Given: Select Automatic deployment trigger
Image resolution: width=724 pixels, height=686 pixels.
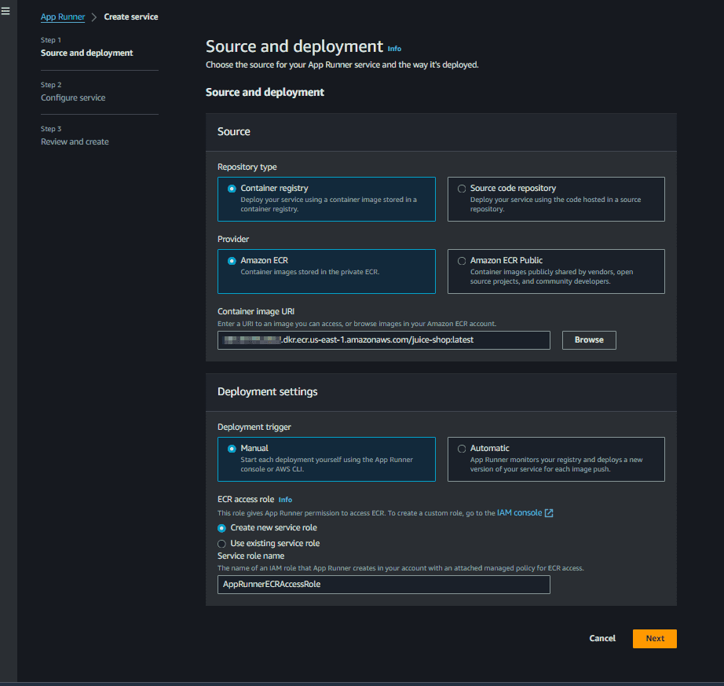Looking at the screenshot, I should pos(462,449).
